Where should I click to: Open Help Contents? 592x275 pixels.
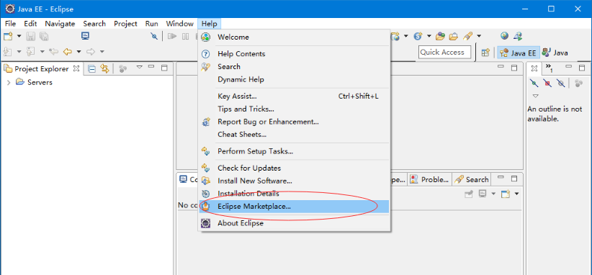(x=294, y=53)
